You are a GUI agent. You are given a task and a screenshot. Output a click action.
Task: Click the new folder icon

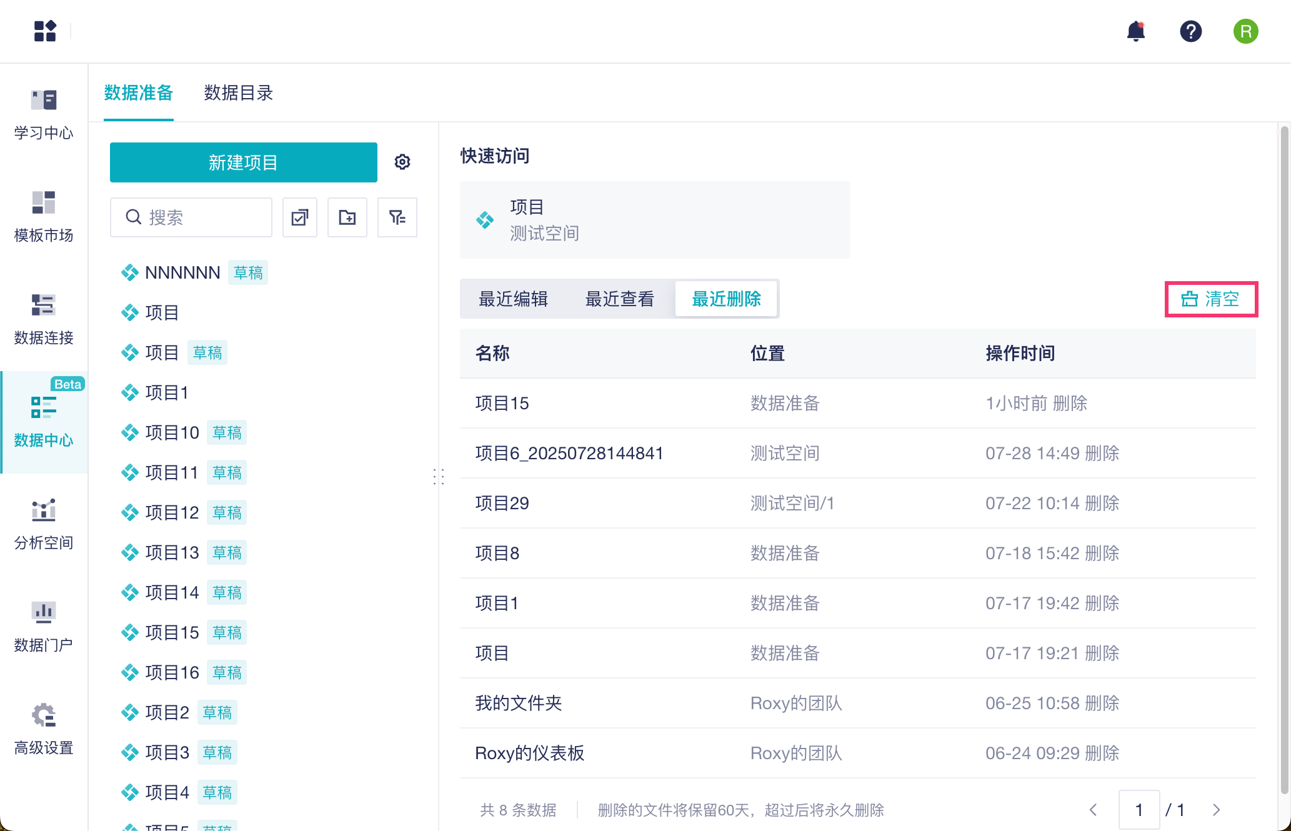[x=347, y=217]
